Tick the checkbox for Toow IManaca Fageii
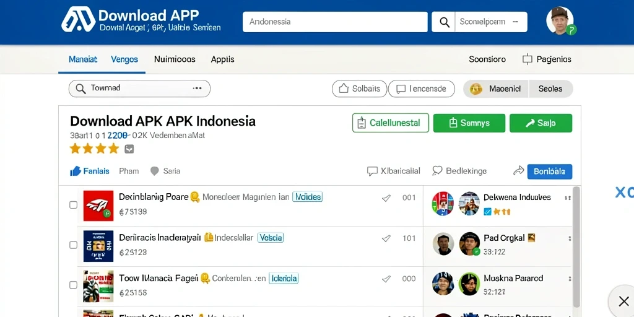Image resolution: width=634 pixels, height=317 pixels. point(73,285)
